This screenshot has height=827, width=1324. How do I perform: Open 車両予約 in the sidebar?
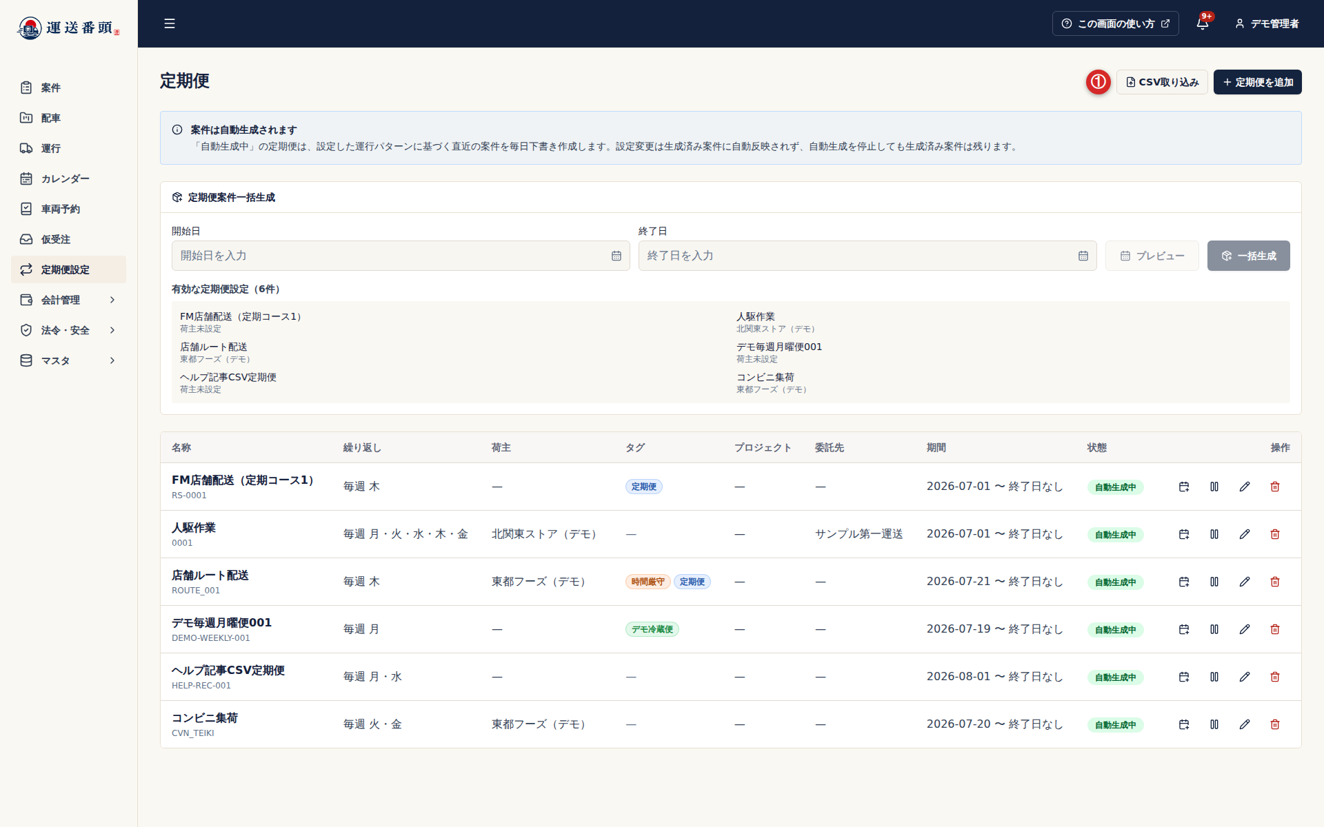click(x=68, y=209)
